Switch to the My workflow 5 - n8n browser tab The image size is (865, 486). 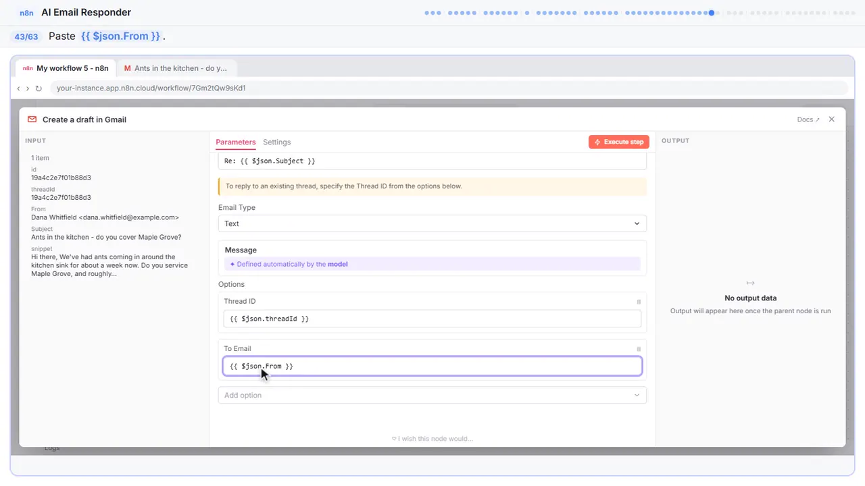66,68
